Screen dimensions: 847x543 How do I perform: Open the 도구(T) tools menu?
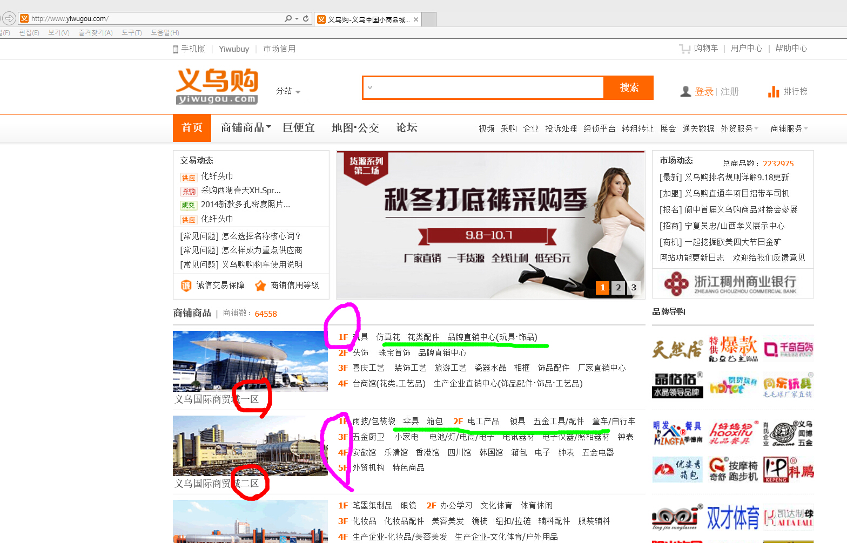[x=132, y=33]
